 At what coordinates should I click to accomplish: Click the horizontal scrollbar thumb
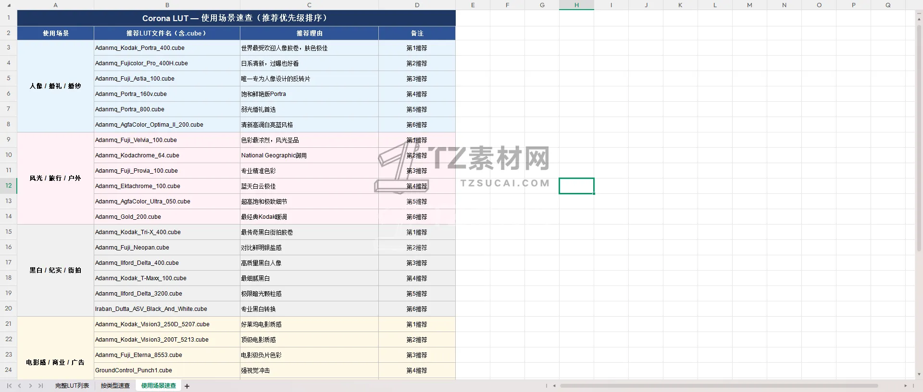click(719, 386)
